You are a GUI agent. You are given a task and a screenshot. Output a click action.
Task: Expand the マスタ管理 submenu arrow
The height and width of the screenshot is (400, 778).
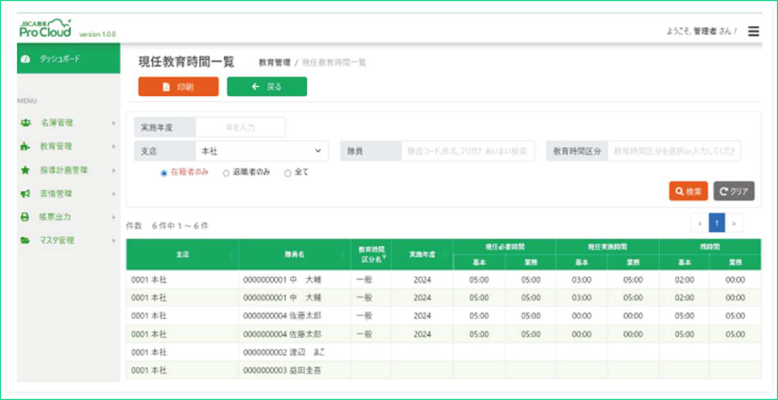[113, 241]
